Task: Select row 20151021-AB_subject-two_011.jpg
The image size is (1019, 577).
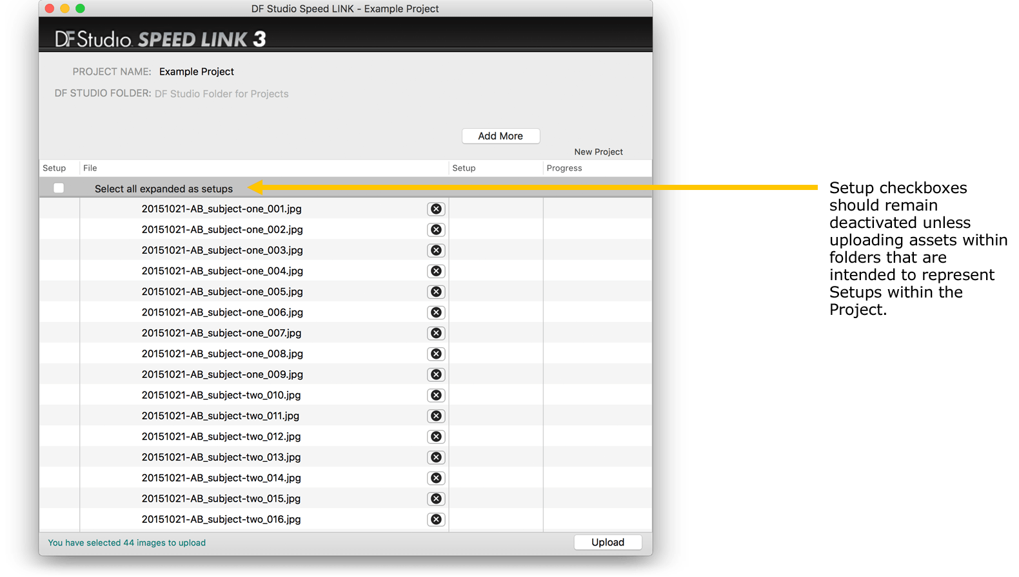Action: point(346,415)
